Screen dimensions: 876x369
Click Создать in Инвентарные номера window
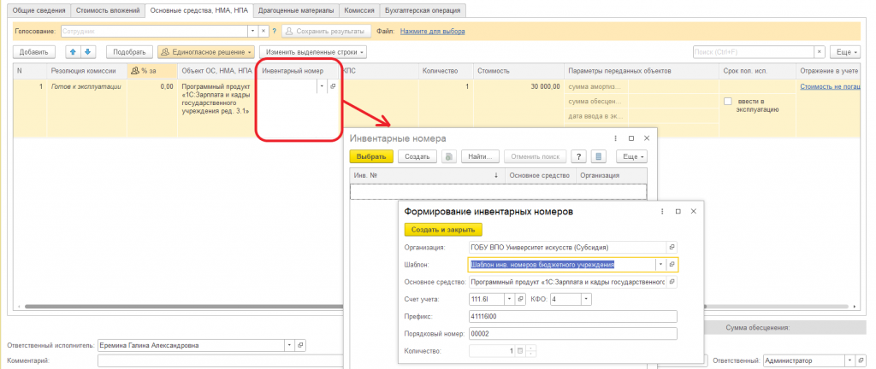[x=417, y=156]
